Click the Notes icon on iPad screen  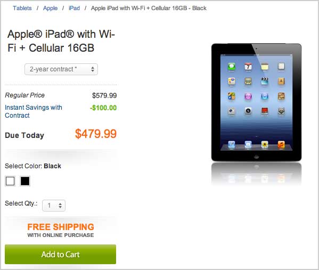pyautogui.click(x=265, y=67)
